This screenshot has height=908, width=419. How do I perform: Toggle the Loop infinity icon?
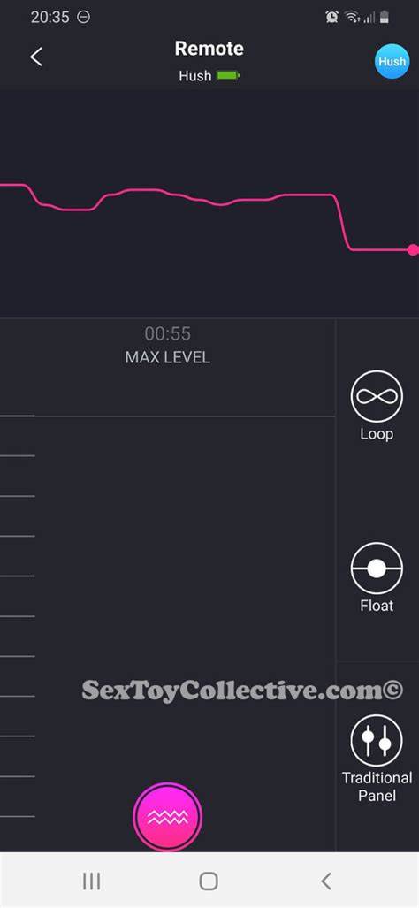(377, 396)
